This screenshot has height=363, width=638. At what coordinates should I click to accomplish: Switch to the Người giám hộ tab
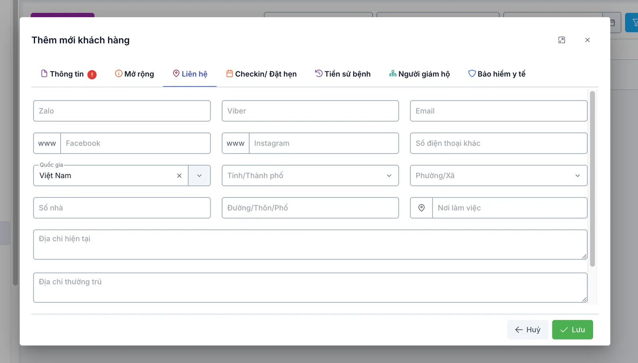(419, 74)
